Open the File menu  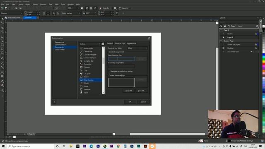[x=2, y=5]
